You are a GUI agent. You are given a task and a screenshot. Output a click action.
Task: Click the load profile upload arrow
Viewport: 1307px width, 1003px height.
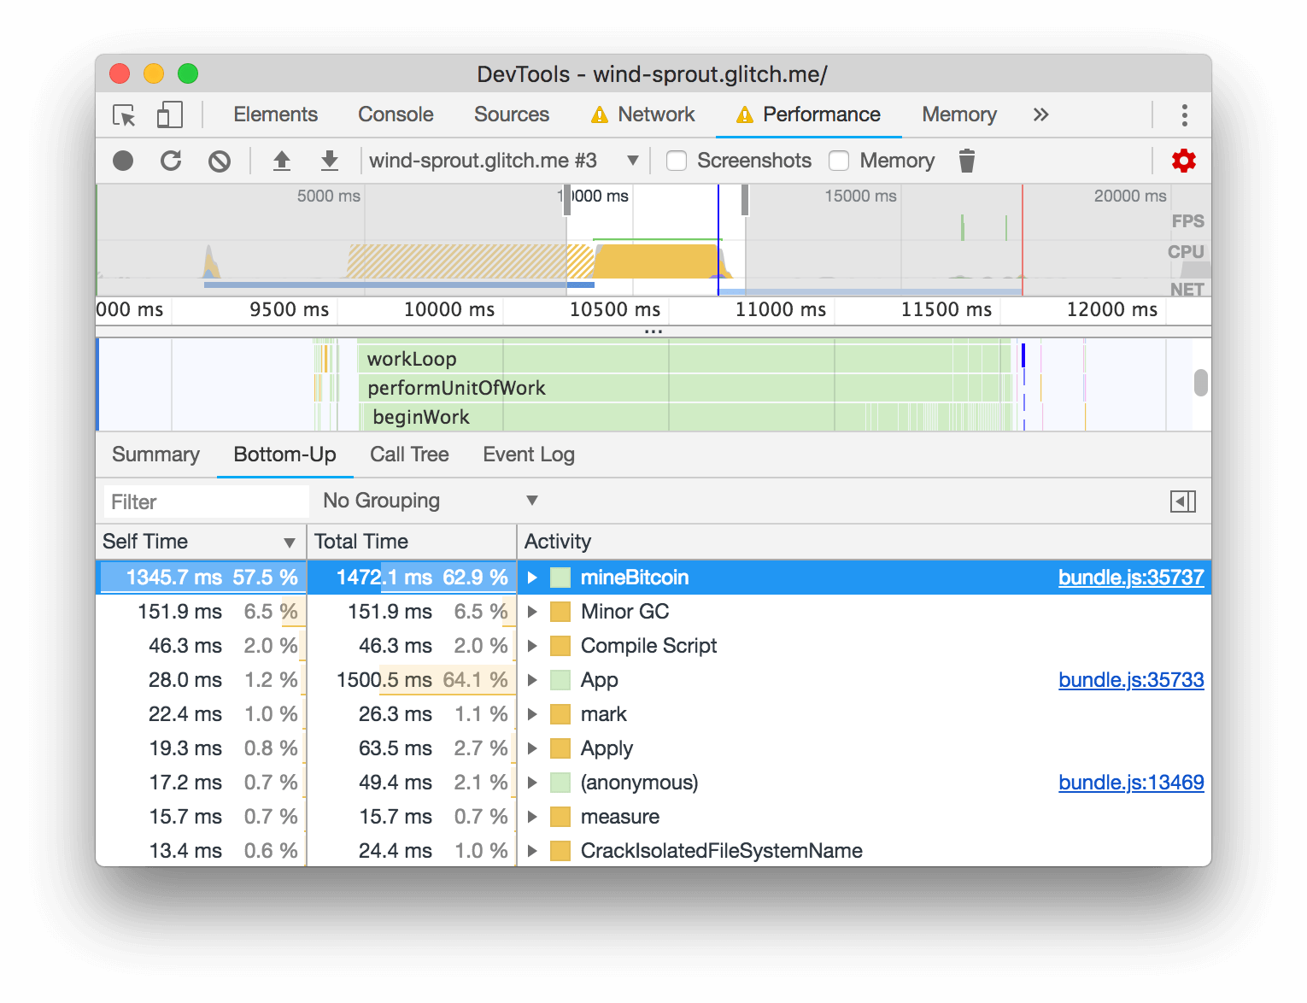282,161
